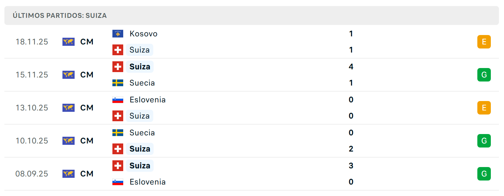Viewport: 504px width, 196px height.
Task: Click the Swiss flag in the 18.11.25 match
Action: click(118, 50)
